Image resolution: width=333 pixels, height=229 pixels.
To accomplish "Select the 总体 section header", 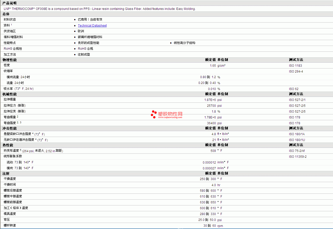I will tap(6, 14).
